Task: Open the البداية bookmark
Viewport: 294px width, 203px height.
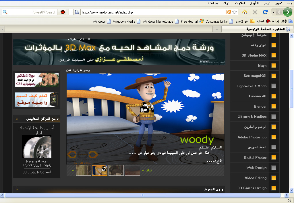Action: tap(264, 21)
